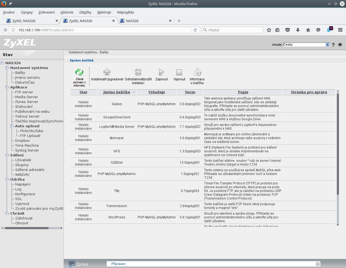Switch to the third NAS326 browser tab

coord(146,21)
